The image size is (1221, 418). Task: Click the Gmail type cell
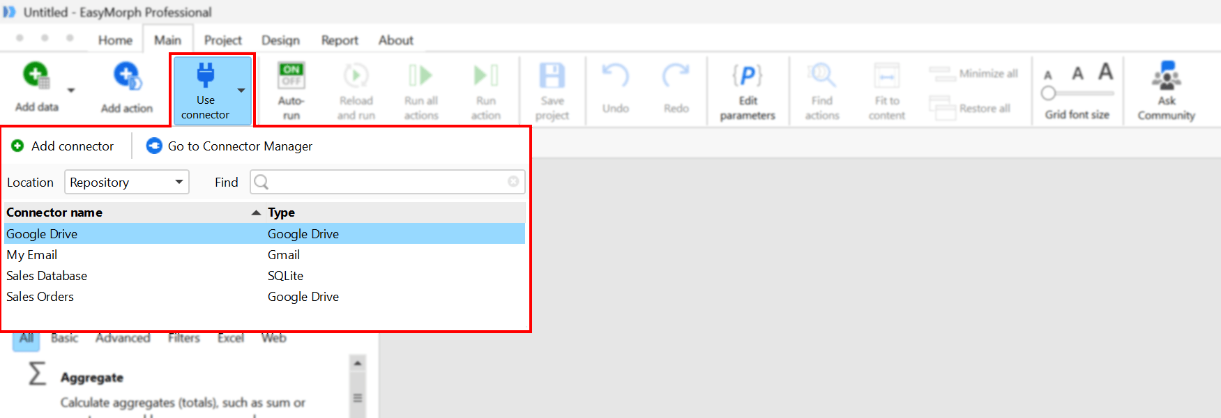[284, 255]
